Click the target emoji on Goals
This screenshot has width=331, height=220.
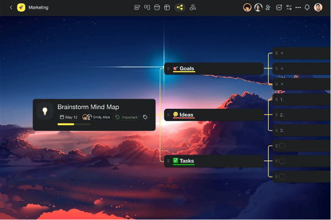pyautogui.click(x=175, y=68)
